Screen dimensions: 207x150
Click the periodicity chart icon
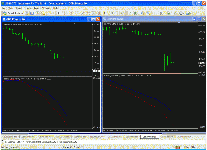176,13
